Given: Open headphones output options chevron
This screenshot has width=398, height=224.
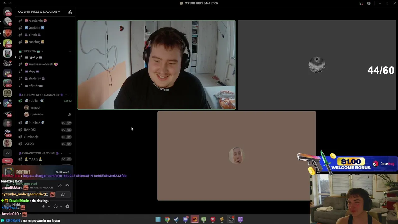Looking at the screenshot, I should point(61,207).
